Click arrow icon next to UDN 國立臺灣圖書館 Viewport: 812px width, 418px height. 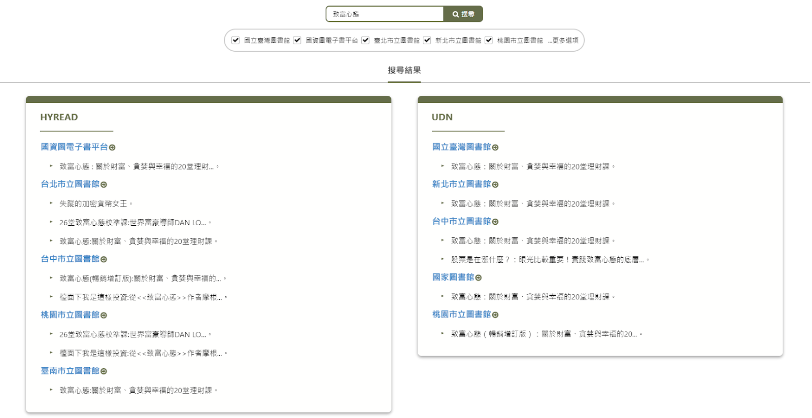[x=495, y=148]
